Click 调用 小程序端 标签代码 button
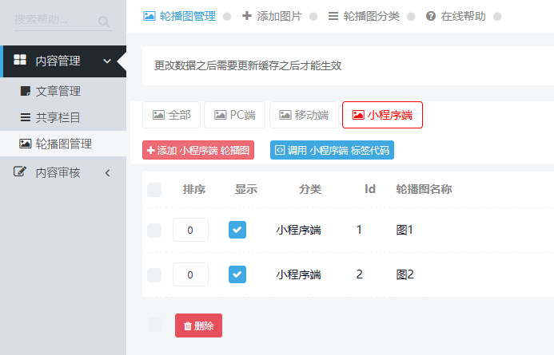Viewport: 554px width, 355px height. pyautogui.click(x=332, y=150)
